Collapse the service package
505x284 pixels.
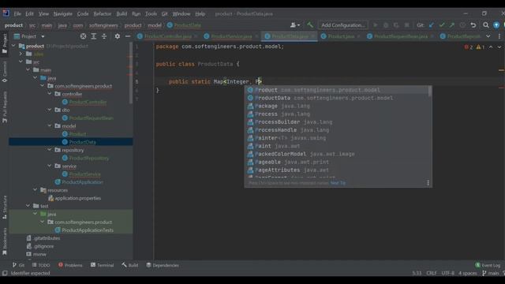point(50,166)
